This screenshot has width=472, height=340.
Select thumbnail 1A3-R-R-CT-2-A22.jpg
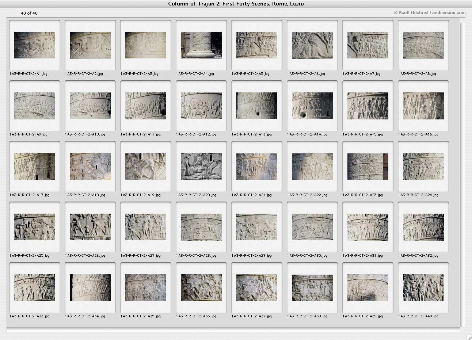pos(312,166)
